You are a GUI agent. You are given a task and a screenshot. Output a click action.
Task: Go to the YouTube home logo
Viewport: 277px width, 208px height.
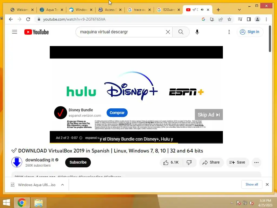click(37, 32)
